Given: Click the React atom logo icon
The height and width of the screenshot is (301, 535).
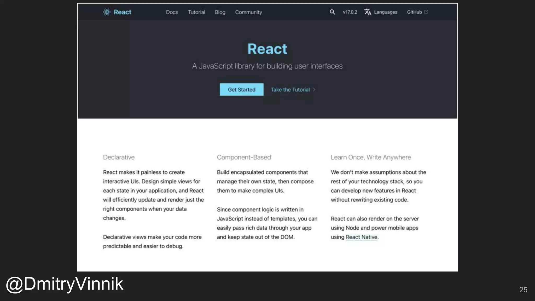Looking at the screenshot, I should (107, 12).
